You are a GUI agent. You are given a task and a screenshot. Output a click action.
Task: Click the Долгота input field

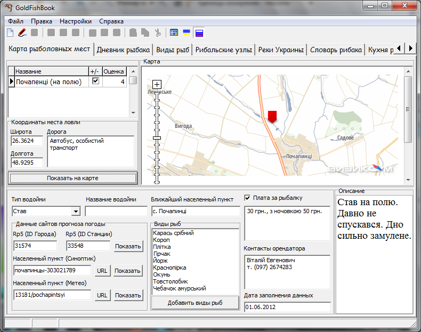(27, 163)
